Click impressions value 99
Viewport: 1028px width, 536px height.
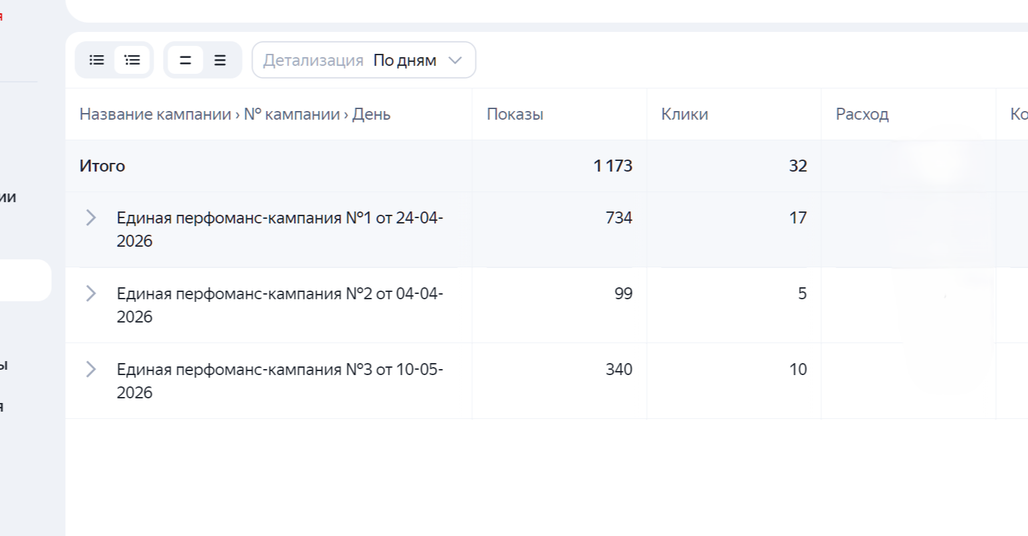623,293
